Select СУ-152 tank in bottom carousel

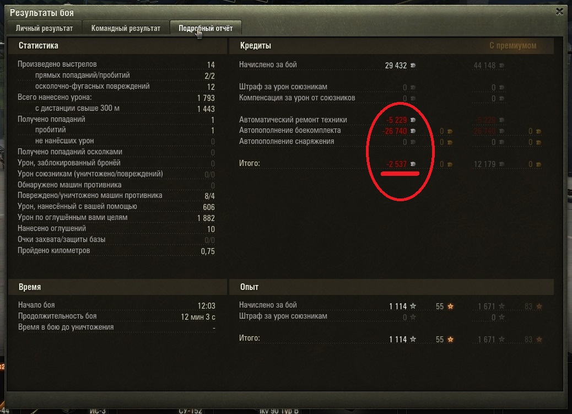[191, 410]
